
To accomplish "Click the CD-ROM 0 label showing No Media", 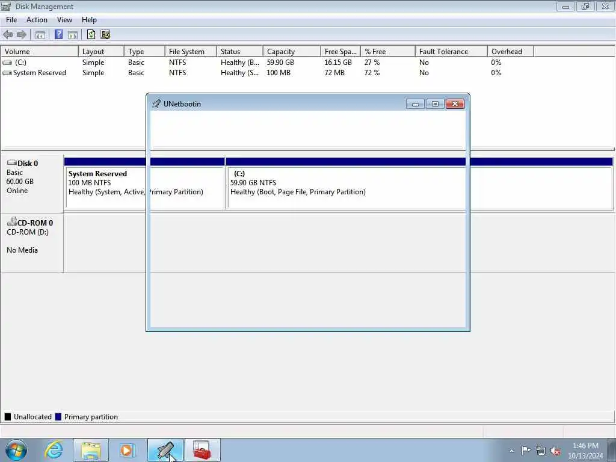I will point(32,243).
